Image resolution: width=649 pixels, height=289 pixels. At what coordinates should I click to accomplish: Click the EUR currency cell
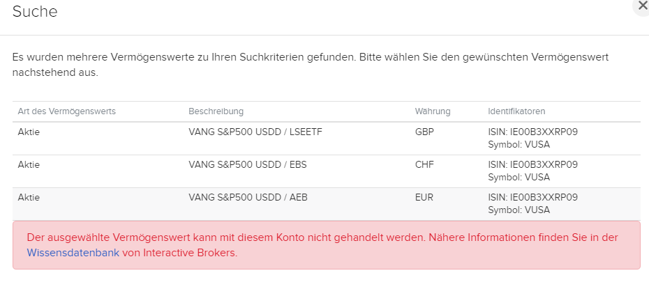[424, 197]
